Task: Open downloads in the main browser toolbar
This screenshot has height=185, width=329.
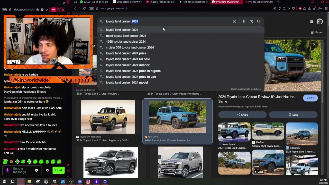Action: point(314,8)
